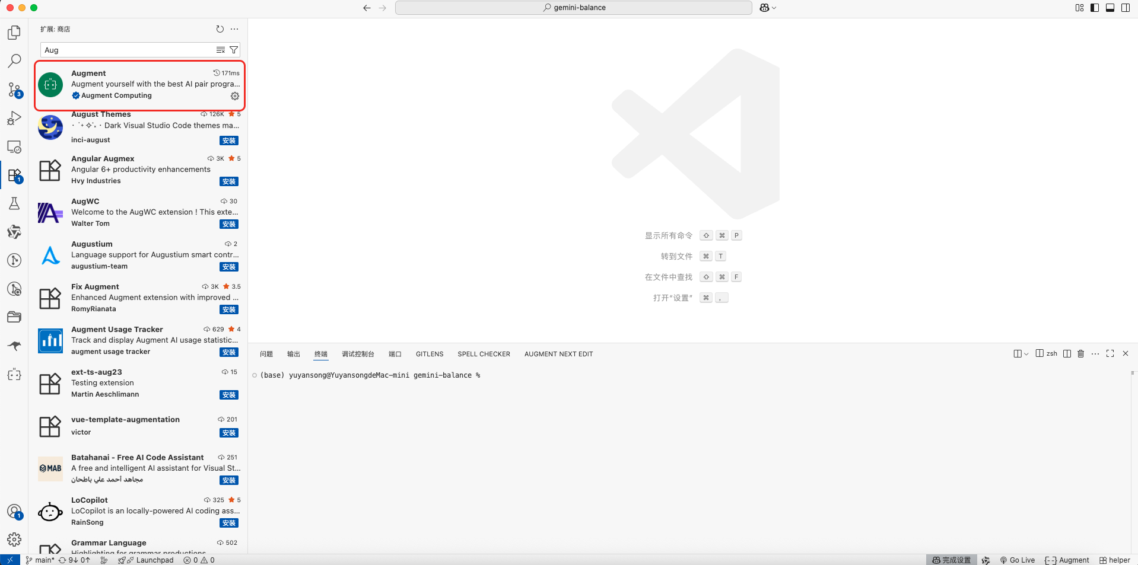
Task: Switch to the SPELL CHECKER tab
Action: click(x=484, y=354)
